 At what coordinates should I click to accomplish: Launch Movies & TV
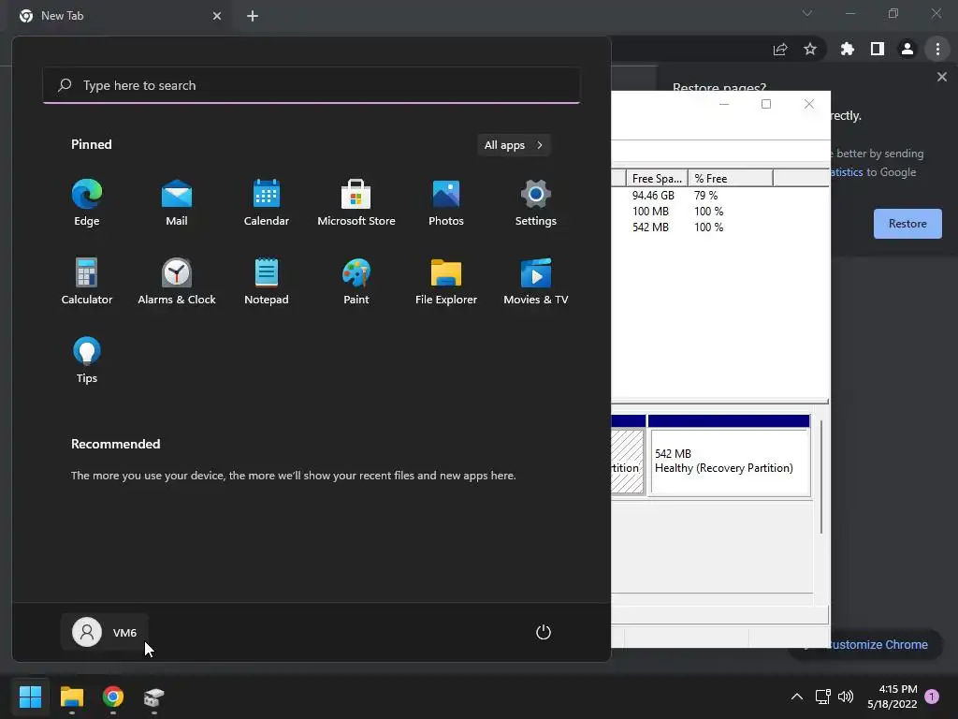[x=536, y=281]
